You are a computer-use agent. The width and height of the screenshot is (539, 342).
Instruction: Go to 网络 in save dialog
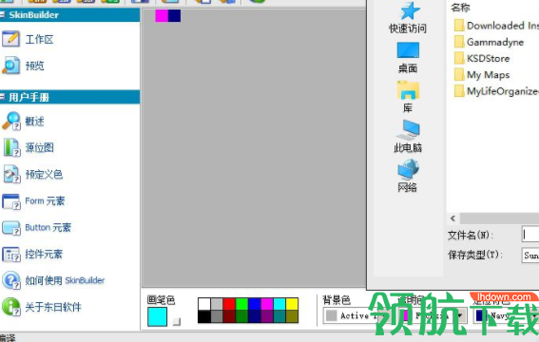(x=408, y=176)
